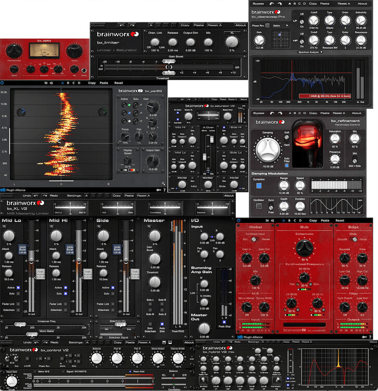Click the Crossover Freq slider handle in bx_XL V2
Image resolution: width=378 pixels, height=391 pixels.
20,324
